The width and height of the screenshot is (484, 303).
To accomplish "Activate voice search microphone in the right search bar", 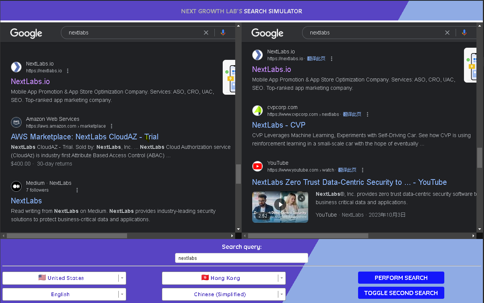I will (x=464, y=33).
